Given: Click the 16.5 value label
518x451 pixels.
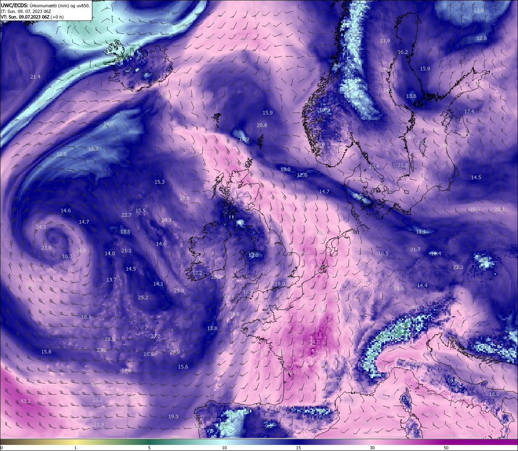Looking at the screenshot, I should pos(383,254).
